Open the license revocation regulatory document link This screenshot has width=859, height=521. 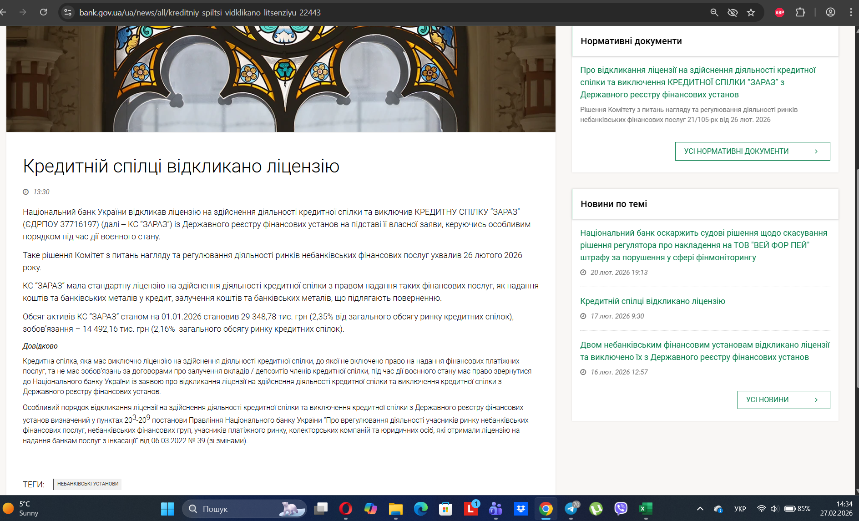click(697, 82)
